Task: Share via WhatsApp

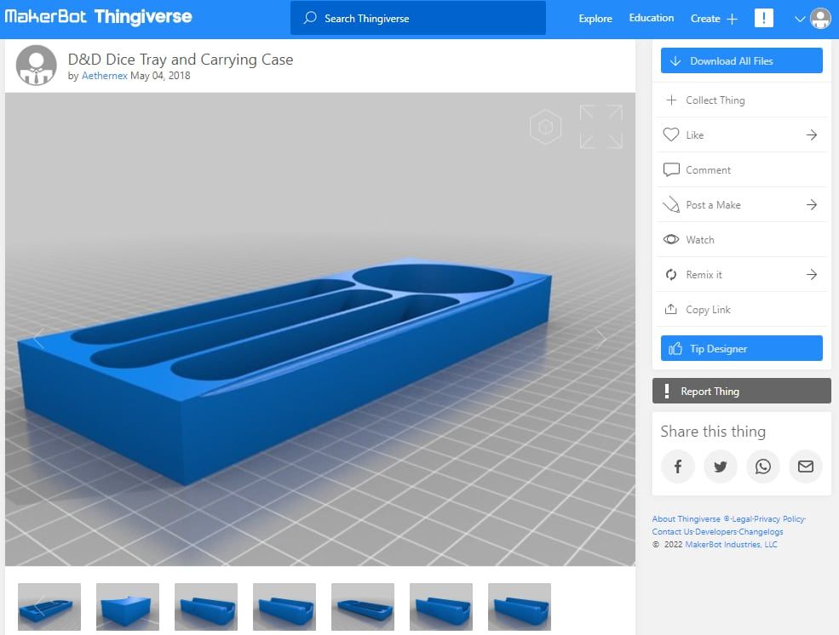Action: (x=763, y=466)
